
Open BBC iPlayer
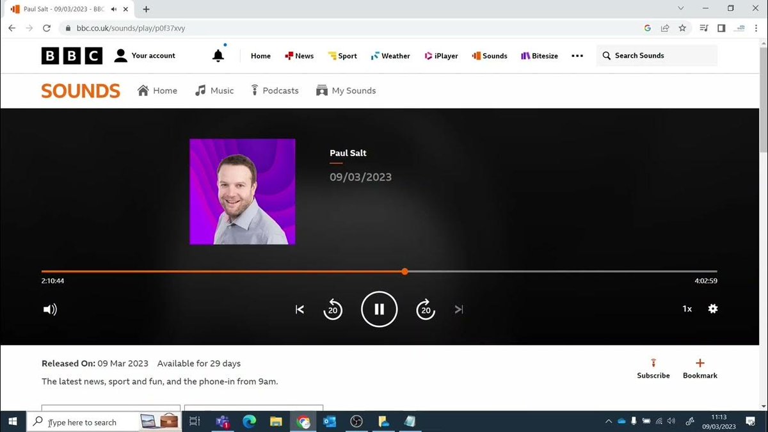[x=441, y=56]
